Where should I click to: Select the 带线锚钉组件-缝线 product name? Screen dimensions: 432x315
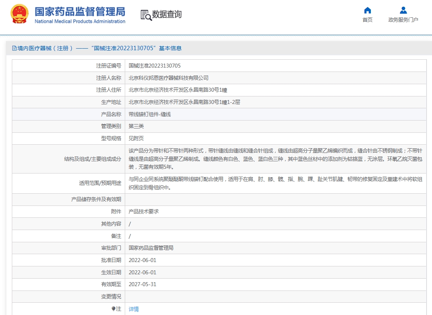point(150,114)
